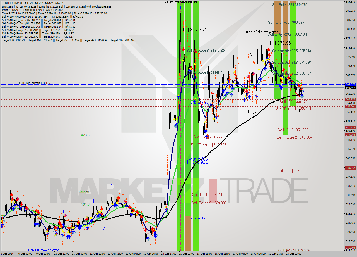Click the 'Sell correction 61.8 | 375.324' label
Screen dimensions: 357x257
click(x=206, y=51)
